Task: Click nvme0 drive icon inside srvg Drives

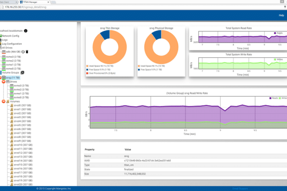Action: coord(12,97)
